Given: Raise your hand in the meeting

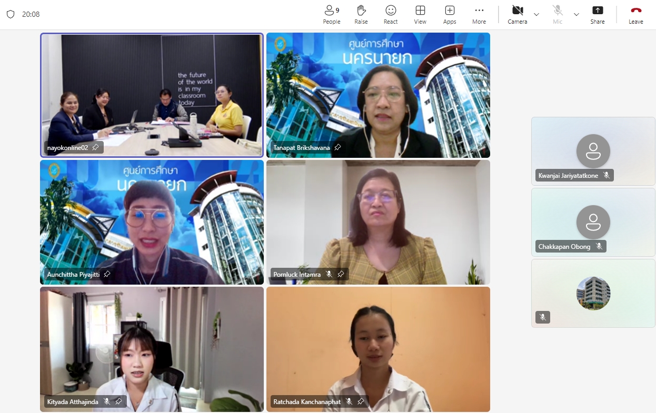Looking at the screenshot, I should 361,14.
